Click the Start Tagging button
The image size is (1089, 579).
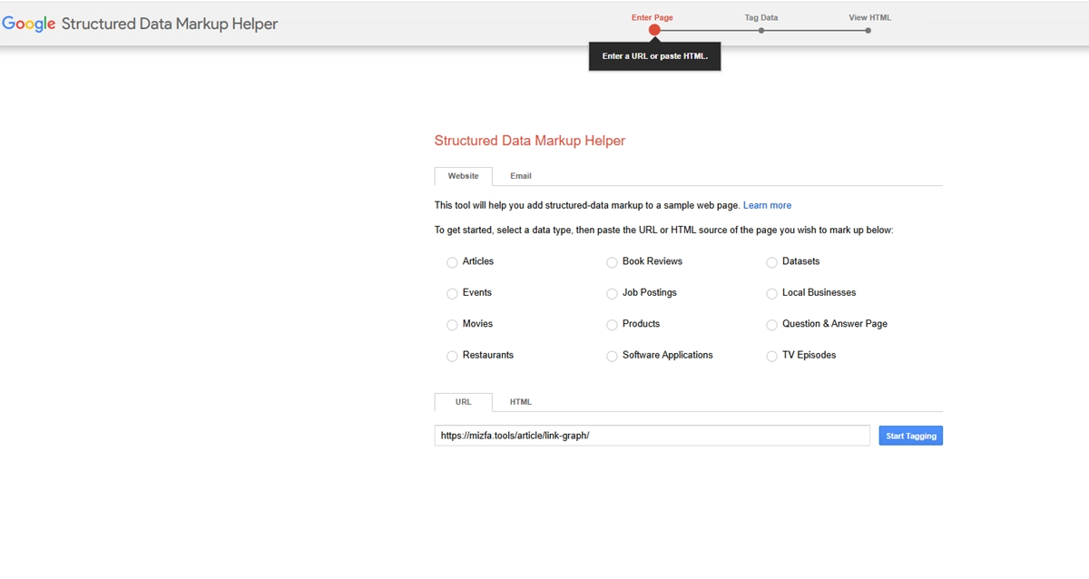(x=910, y=436)
